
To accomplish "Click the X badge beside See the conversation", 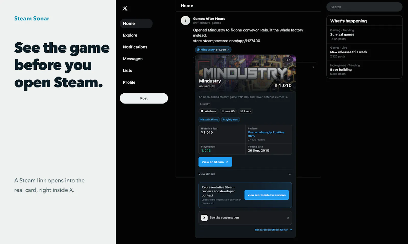I will tap(204, 218).
